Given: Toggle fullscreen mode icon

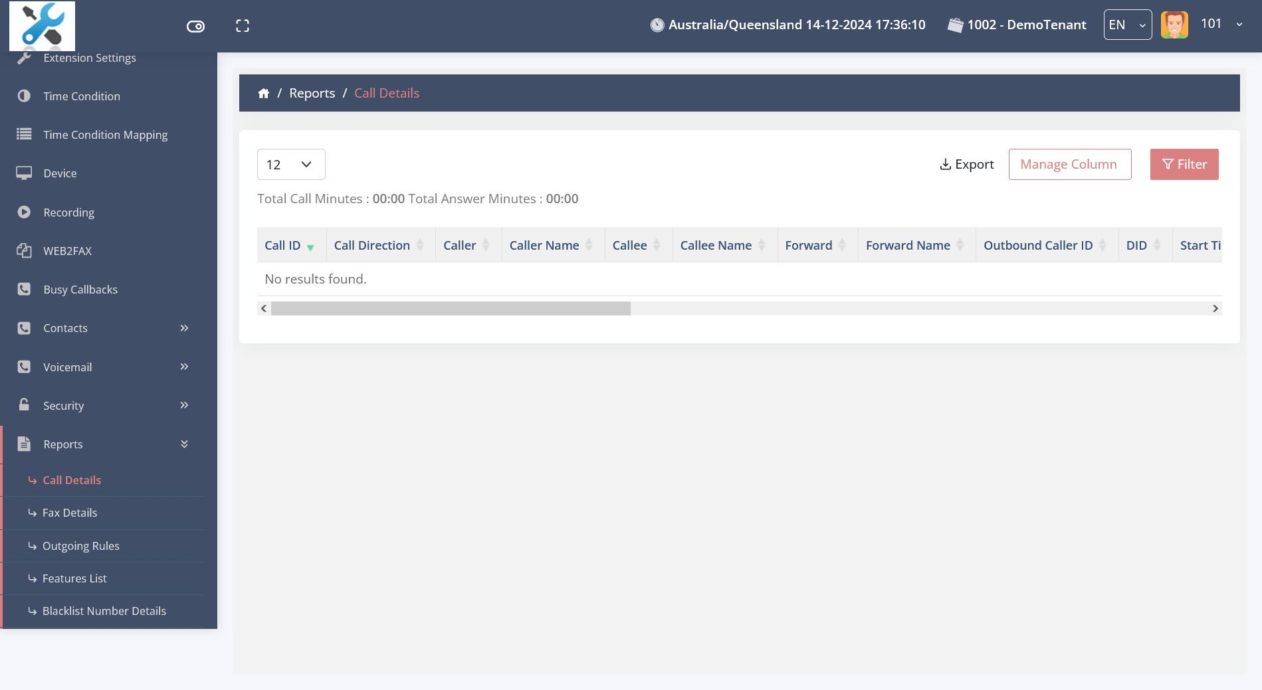Looking at the screenshot, I should (243, 26).
